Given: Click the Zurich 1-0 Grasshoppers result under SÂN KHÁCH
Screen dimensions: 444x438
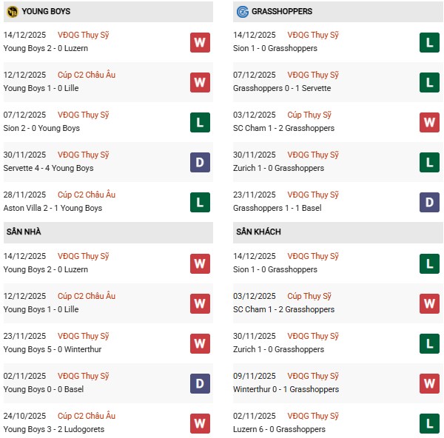Looking at the screenshot, I should point(278,349).
